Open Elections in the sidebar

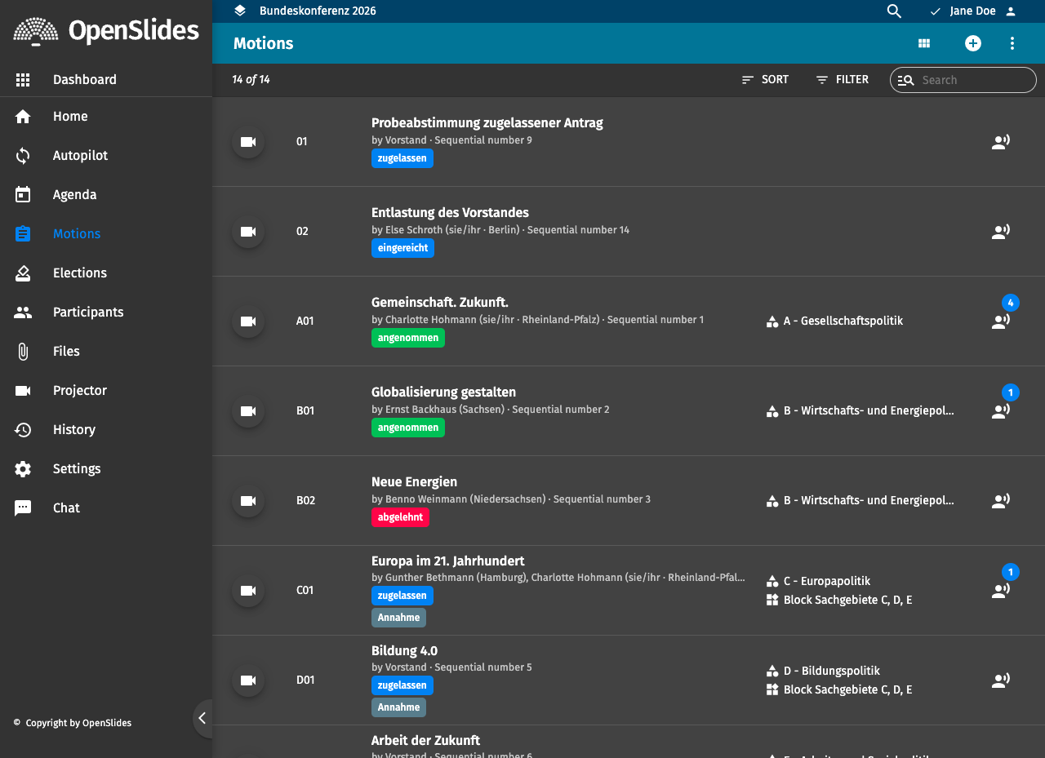coord(106,273)
